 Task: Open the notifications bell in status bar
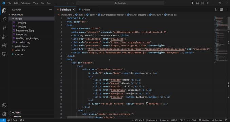pos(226,120)
